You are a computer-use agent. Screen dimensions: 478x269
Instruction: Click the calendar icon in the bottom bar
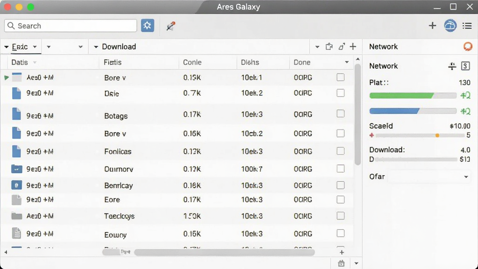click(341, 263)
